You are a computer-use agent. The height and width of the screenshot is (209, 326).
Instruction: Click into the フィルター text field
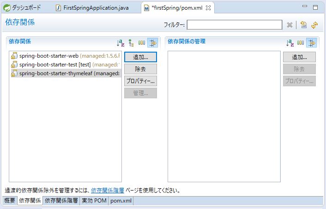pyautogui.click(x=235, y=25)
